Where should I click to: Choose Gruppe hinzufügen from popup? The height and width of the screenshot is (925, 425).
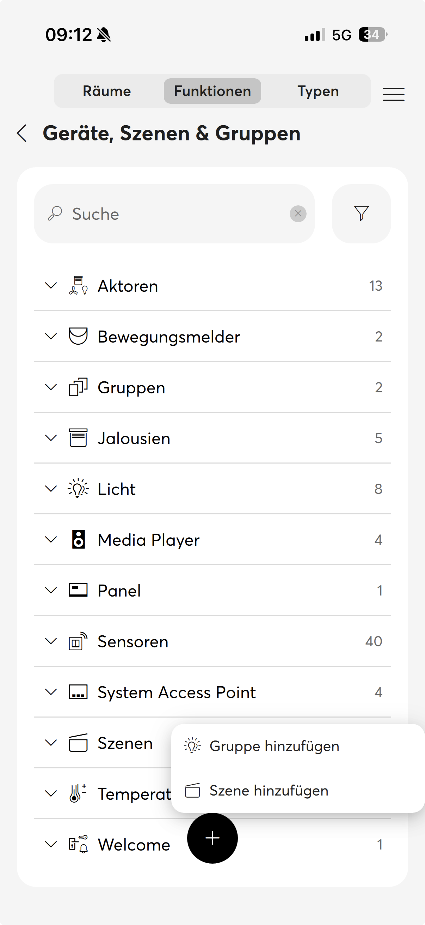pos(274,746)
